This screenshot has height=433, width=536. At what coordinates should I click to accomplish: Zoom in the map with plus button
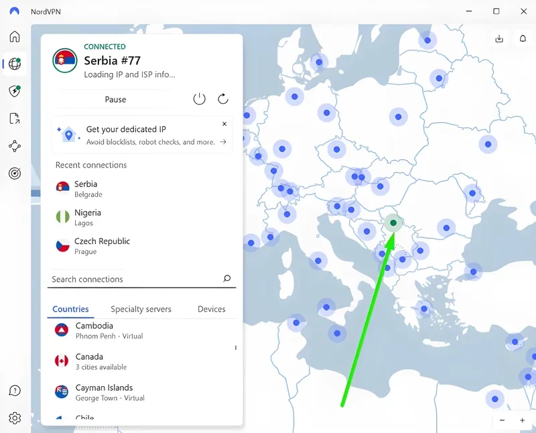point(523,420)
